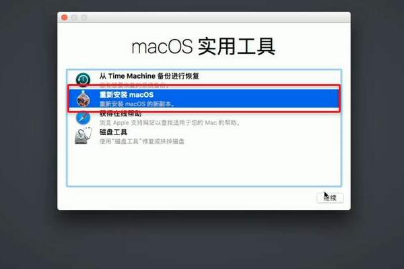The height and width of the screenshot is (269, 404).
Task: Click the 重新安装 macOS 的新副本 description
Action: click(x=137, y=104)
